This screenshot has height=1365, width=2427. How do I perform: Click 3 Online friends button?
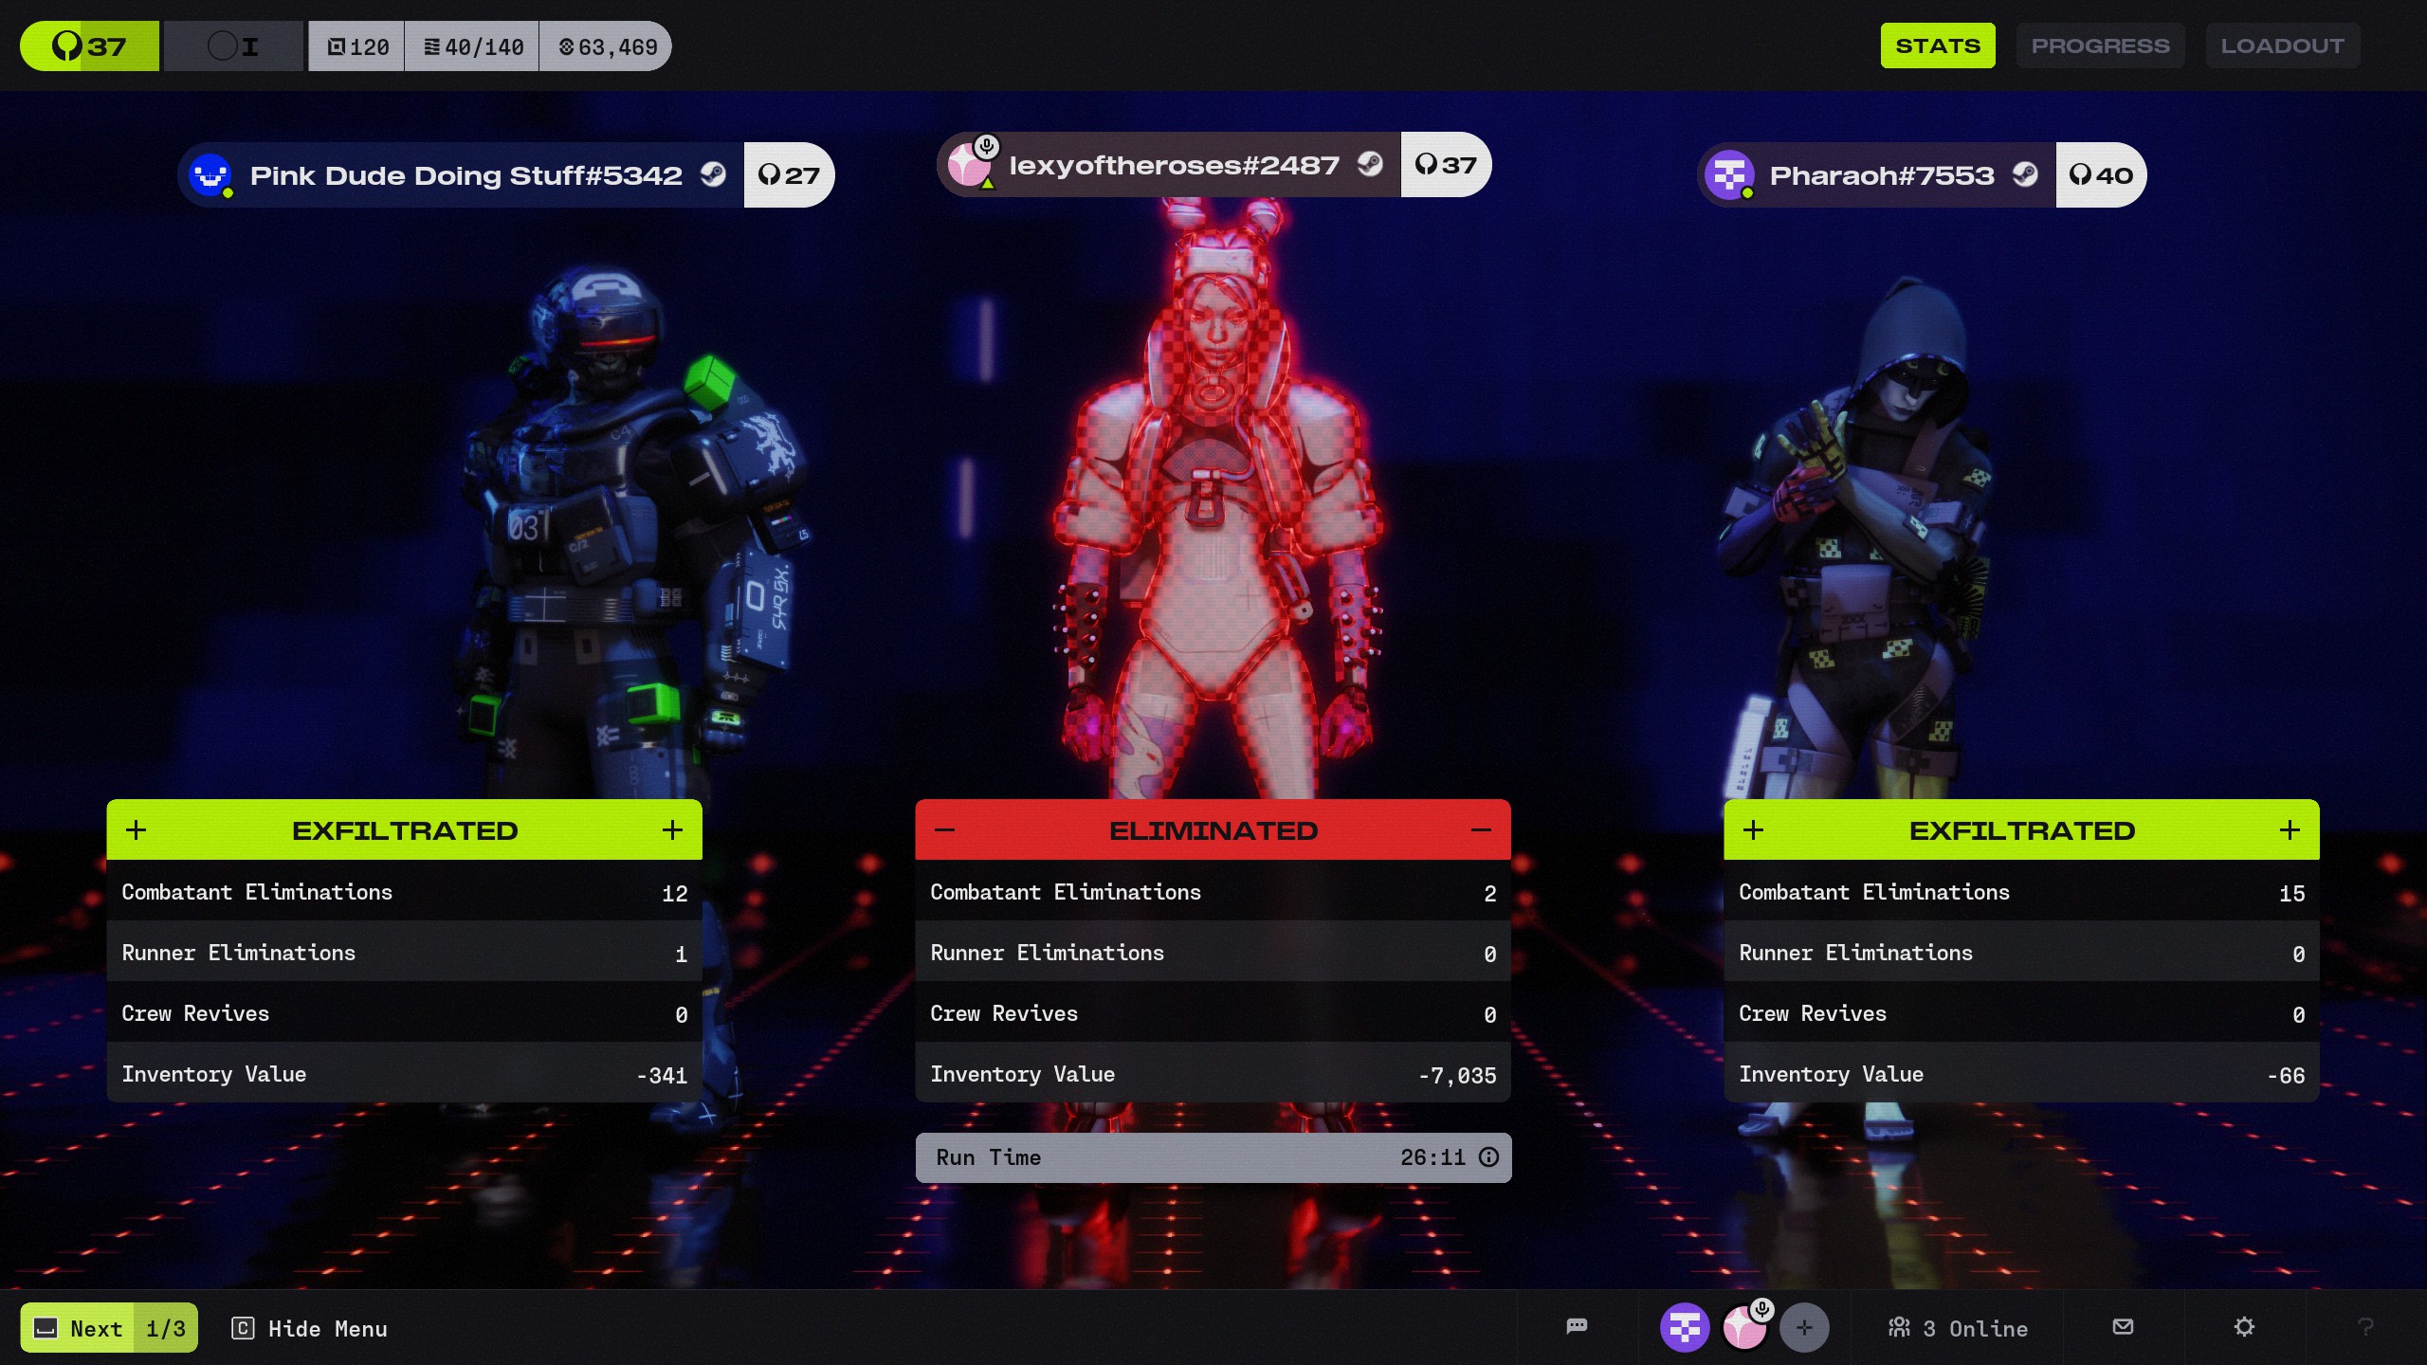(x=1958, y=1328)
